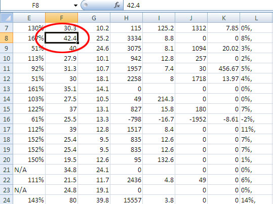Select column H header
Viewport: 273px width, 204px height.
pyautogui.click(x=126, y=18)
